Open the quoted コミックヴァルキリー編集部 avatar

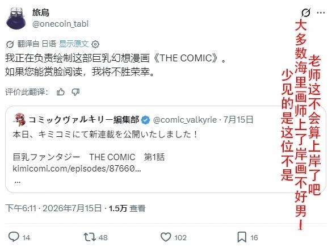20,120
